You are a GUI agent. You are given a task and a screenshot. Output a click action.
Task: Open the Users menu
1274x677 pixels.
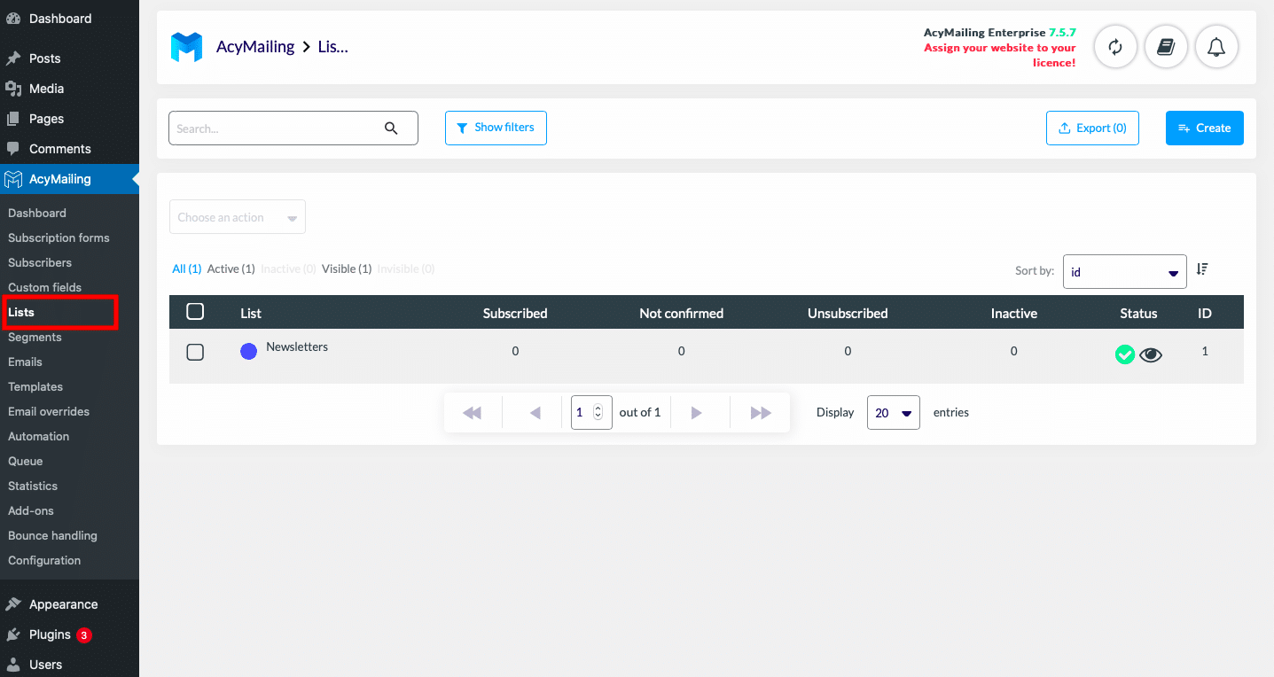(69, 665)
